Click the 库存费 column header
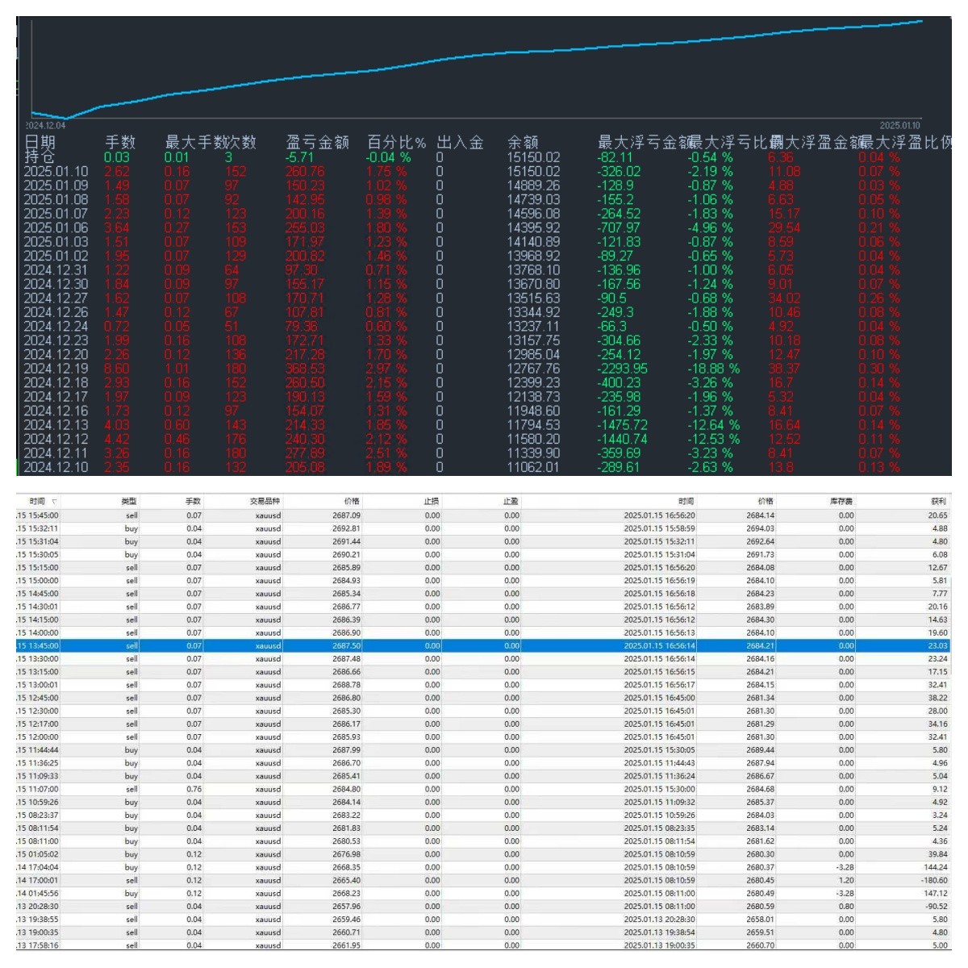Viewport: 968px width, 968px height. [841, 502]
